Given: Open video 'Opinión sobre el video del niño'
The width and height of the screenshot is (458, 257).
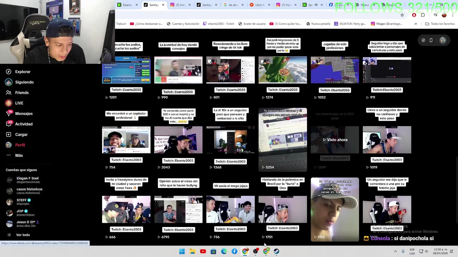Looking at the screenshot, I should (x=178, y=209).
